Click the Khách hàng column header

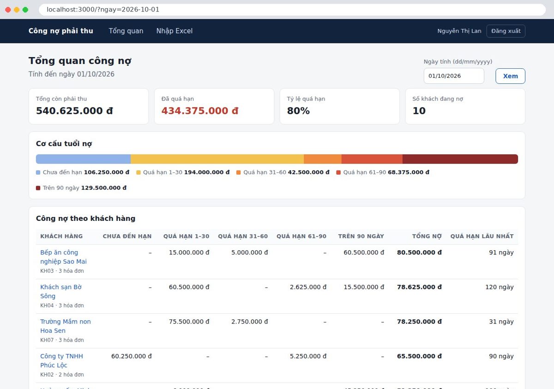(x=61, y=236)
